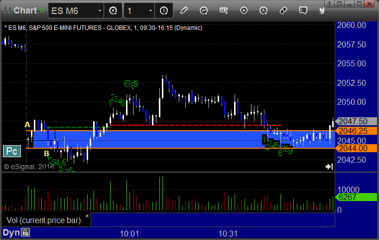379x240 pixels.
Task: Click the help question mark button
Action: 329,3
